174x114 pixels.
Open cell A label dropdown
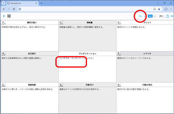pyautogui.click(x=61, y=85)
